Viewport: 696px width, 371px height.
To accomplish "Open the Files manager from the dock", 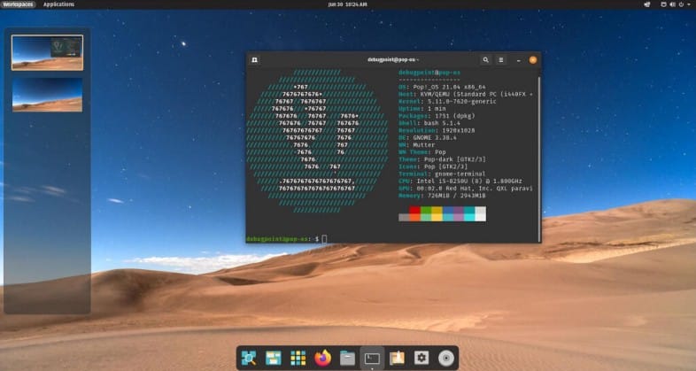I will pos(347,358).
